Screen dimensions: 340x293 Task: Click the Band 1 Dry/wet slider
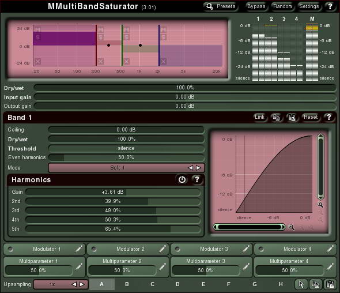[126, 139]
